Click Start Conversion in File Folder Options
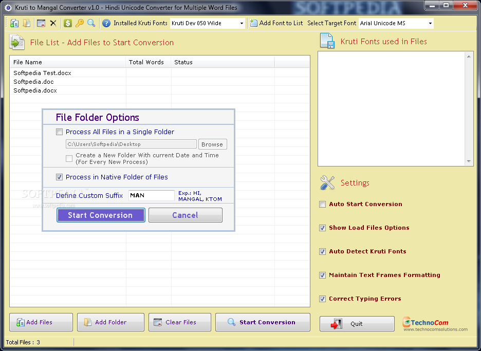481x351 pixels. (x=101, y=215)
